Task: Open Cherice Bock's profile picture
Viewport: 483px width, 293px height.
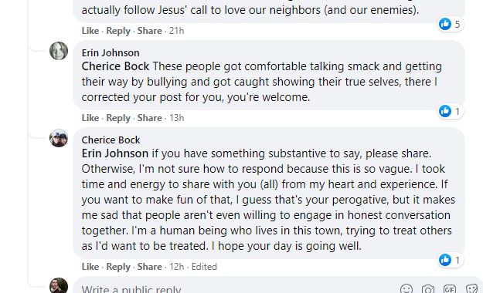Action: coord(59,138)
